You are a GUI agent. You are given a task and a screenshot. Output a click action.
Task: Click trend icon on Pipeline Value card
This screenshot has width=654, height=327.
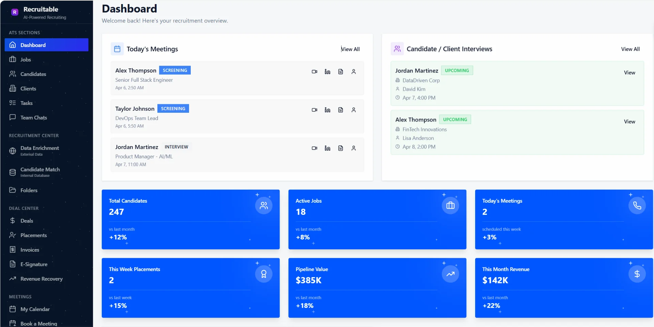tap(450, 274)
